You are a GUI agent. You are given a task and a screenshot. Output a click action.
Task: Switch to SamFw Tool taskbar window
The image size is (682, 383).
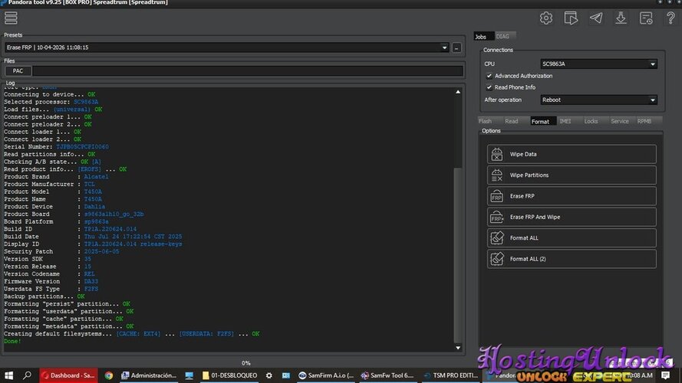pyautogui.click(x=387, y=375)
